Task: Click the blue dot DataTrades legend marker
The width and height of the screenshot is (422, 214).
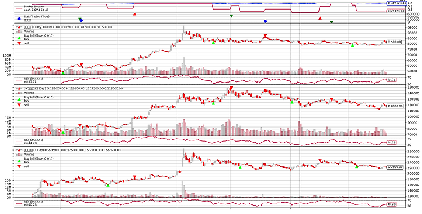Action: (x=19, y=19)
